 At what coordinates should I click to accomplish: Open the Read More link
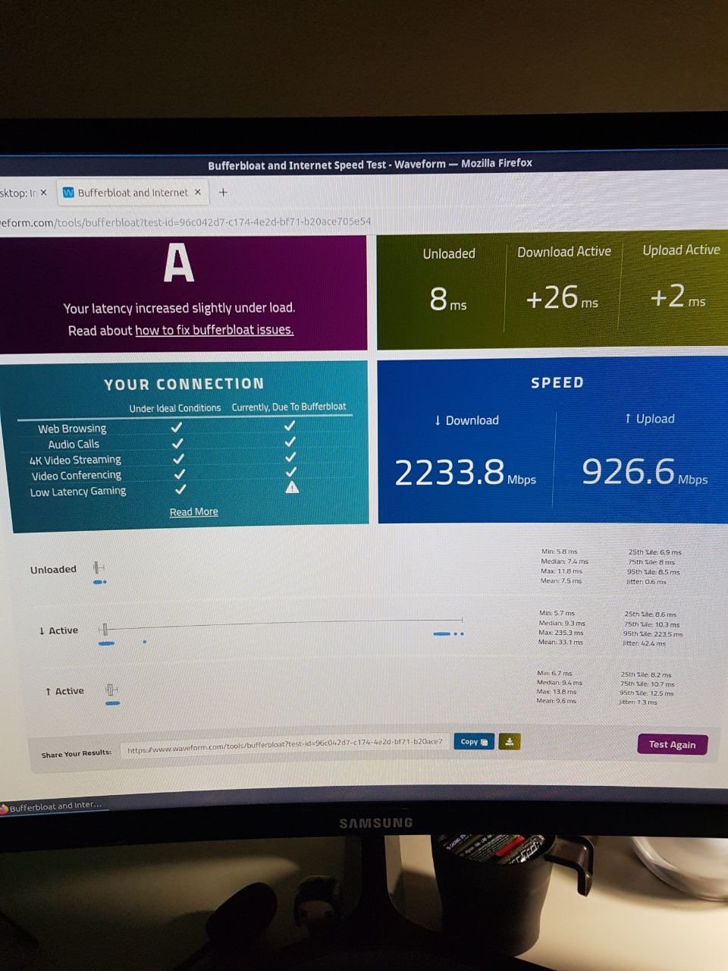(193, 512)
